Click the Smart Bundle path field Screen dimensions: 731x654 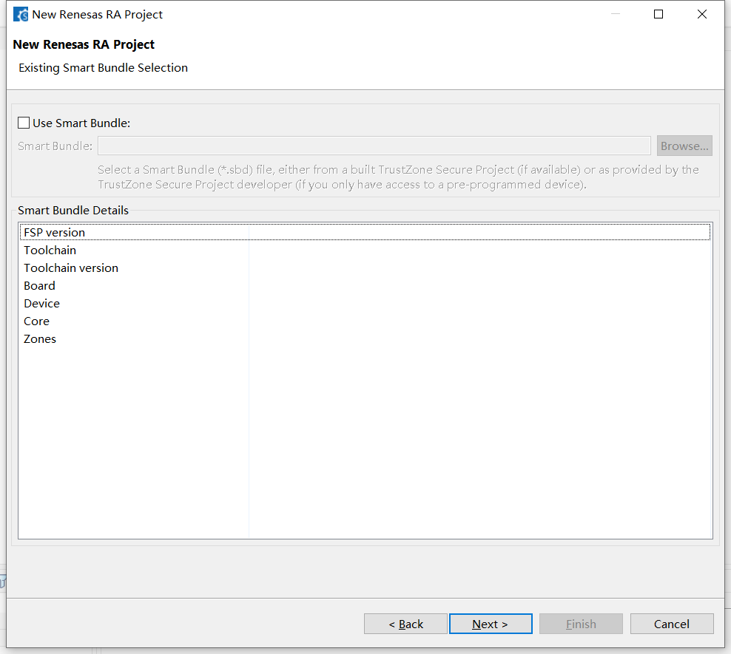coord(374,146)
